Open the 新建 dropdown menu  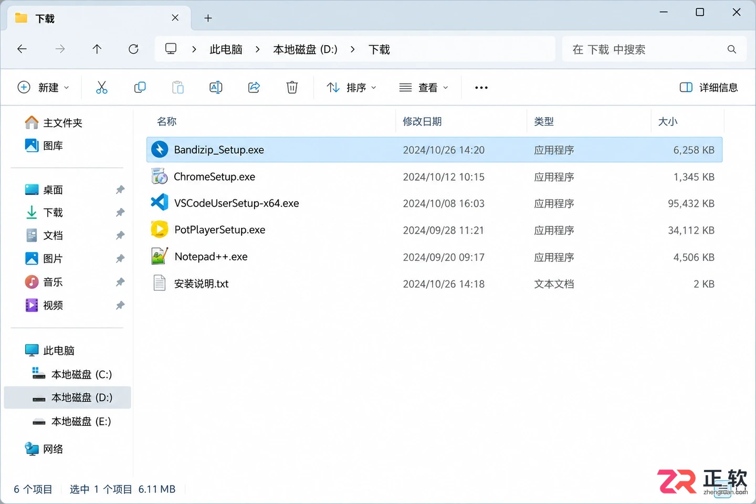(44, 88)
